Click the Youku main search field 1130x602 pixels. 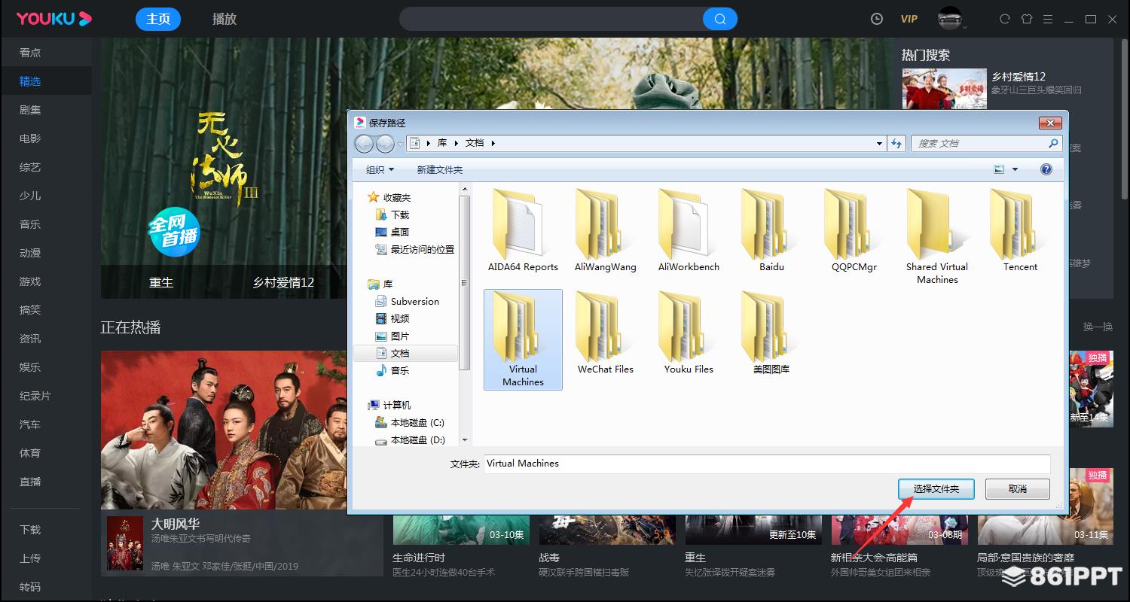(x=551, y=19)
